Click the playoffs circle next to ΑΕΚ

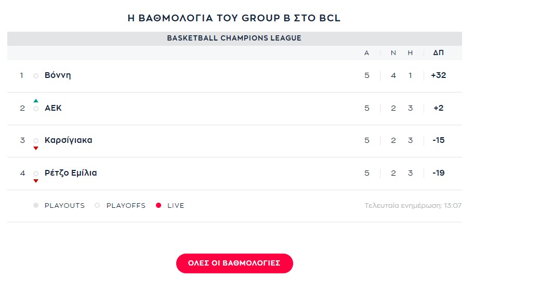pos(36,109)
